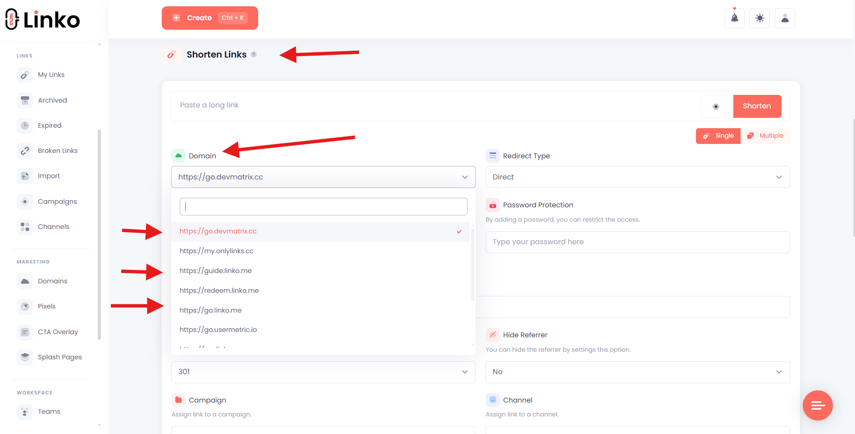Select https://guide.linko.me domain option
This screenshot has width=855, height=434.
tap(320, 271)
